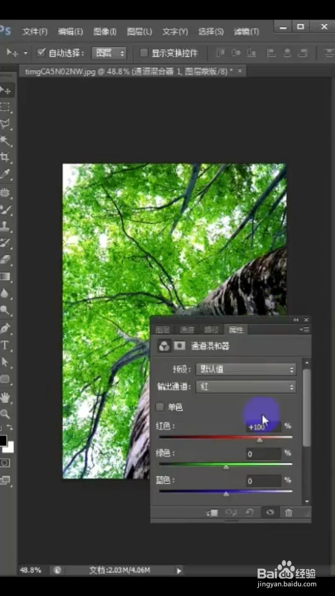Screen dimensions: 335x596
Task: Select the Pen tool
Action: (5, 328)
